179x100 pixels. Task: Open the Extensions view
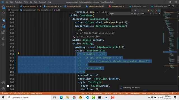[3, 32]
